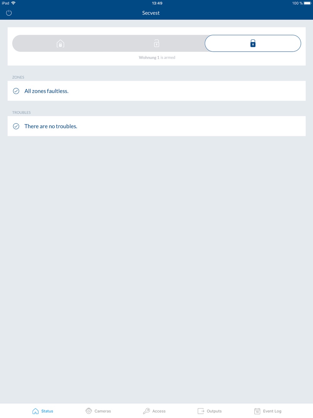Switch to the Access tab

click(x=154, y=411)
